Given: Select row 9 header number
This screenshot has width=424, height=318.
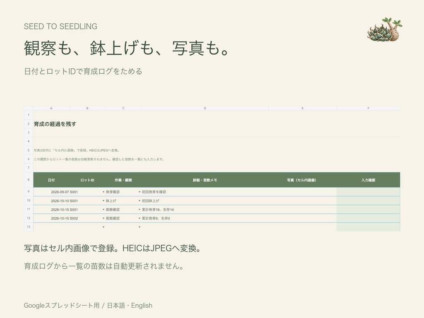Looking at the screenshot, I should (29, 192).
